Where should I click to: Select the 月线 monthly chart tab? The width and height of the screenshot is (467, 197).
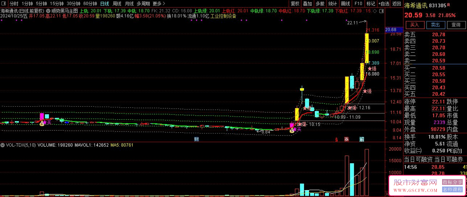129,4
